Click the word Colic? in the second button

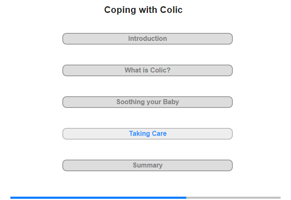[x=160, y=70]
